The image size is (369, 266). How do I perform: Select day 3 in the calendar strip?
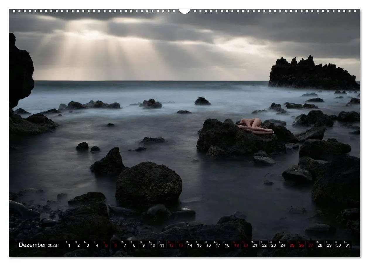coord(88,245)
